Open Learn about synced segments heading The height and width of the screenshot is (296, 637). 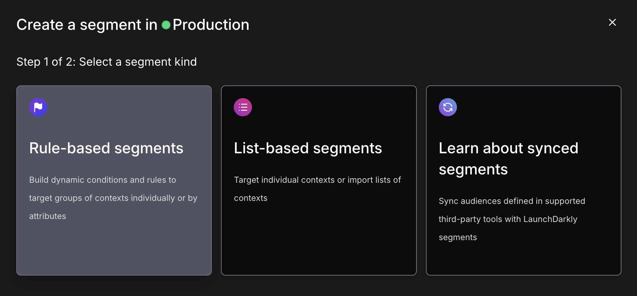(x=508, y=159)
